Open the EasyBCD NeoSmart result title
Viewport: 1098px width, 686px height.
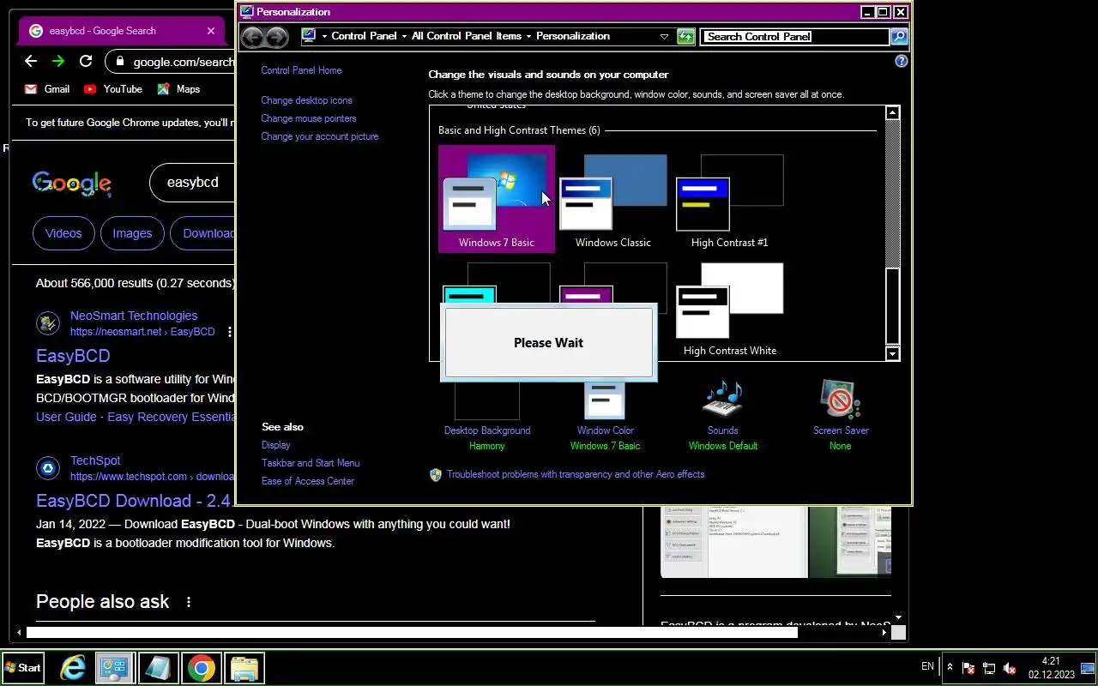pos(73,356)
